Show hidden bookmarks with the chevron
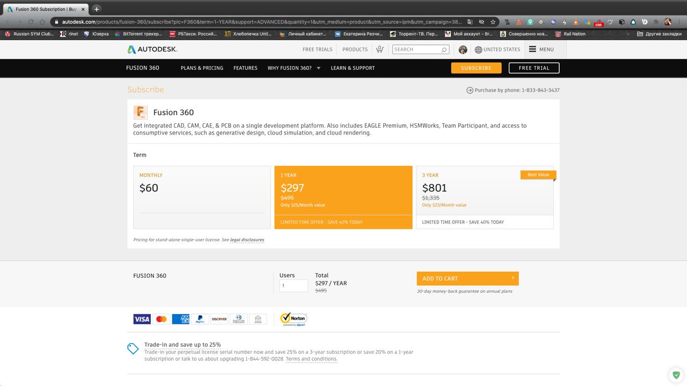Screen dimensions: 687x386 click(628, 34)
